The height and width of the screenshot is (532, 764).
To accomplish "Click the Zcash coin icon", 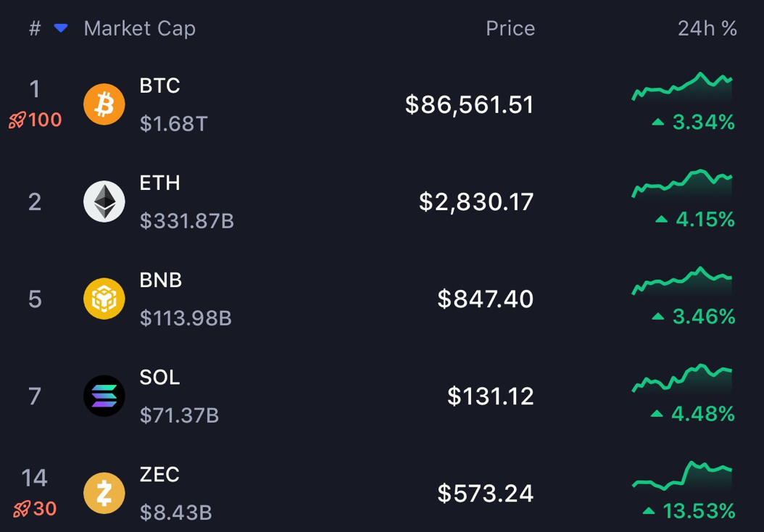I will coord(104,493).
